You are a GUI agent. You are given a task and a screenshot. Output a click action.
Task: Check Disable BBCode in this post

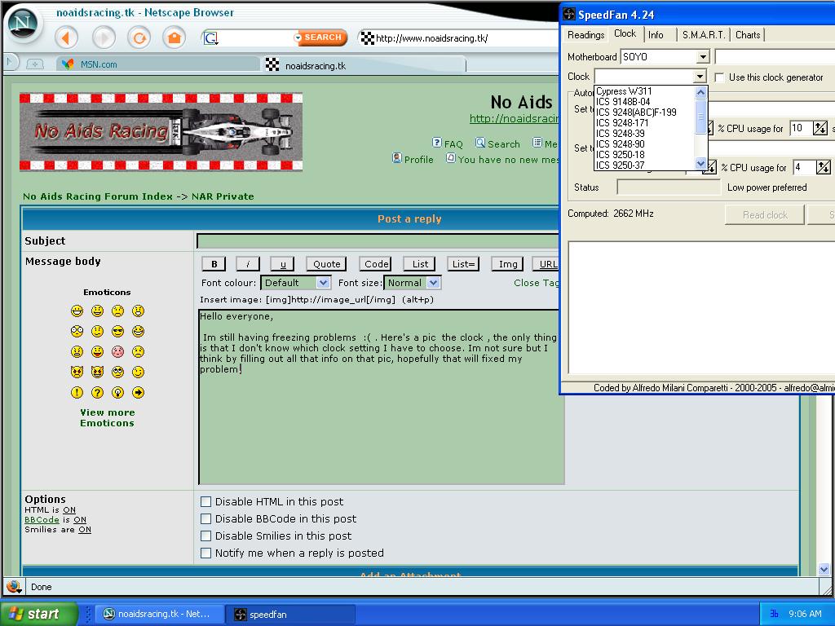click(x=206, y=519)
